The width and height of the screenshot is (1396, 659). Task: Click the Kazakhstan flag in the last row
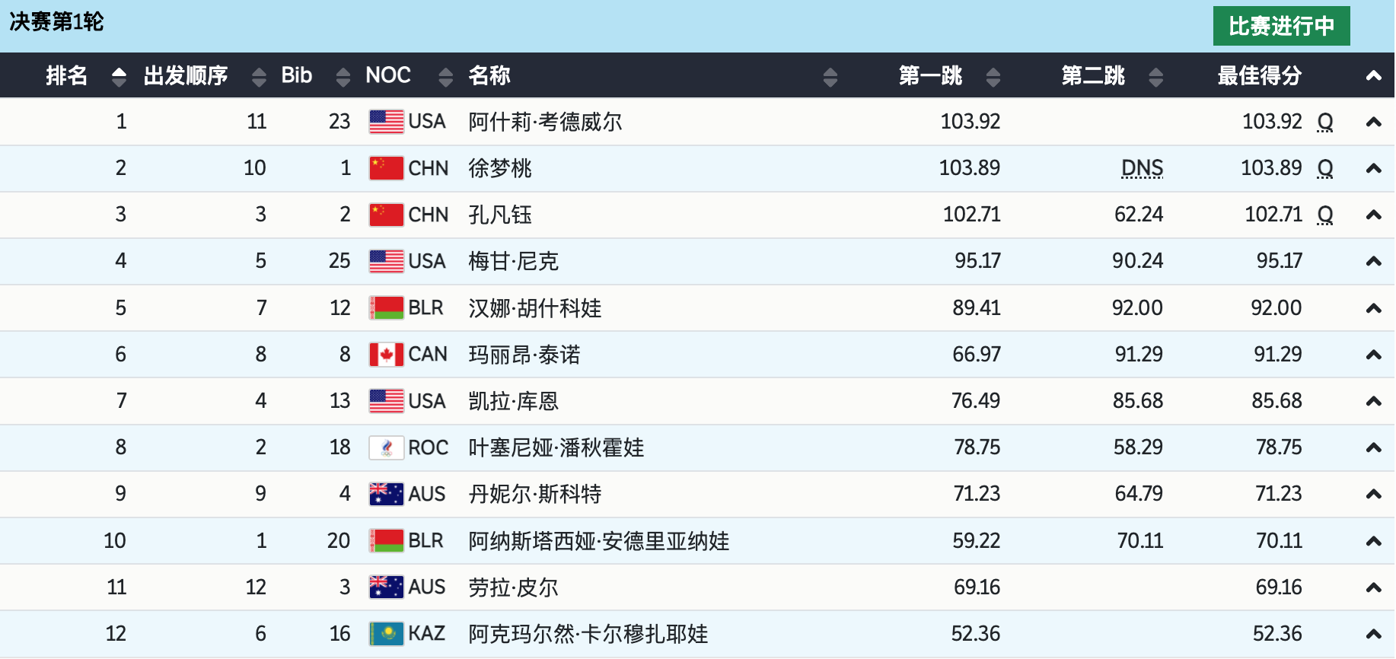tap(386, 633)
